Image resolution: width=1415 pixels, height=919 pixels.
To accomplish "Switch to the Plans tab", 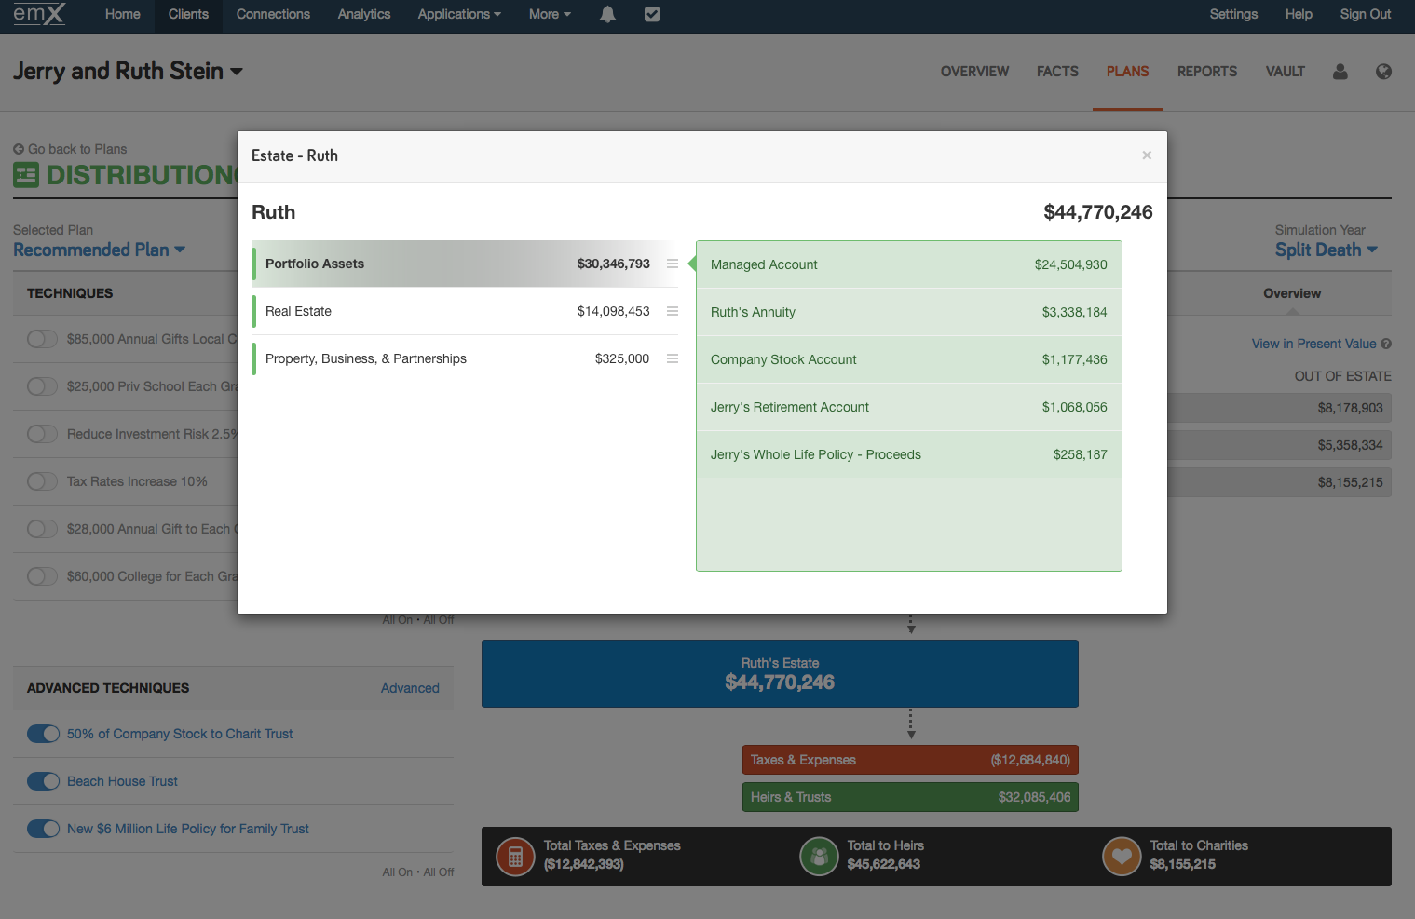I will 1127,72.
